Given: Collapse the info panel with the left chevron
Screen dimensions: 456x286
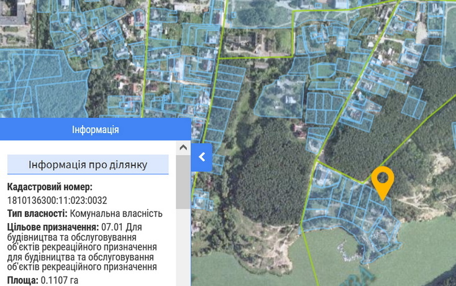Looking at the screenshot, I should pos(202,157).
